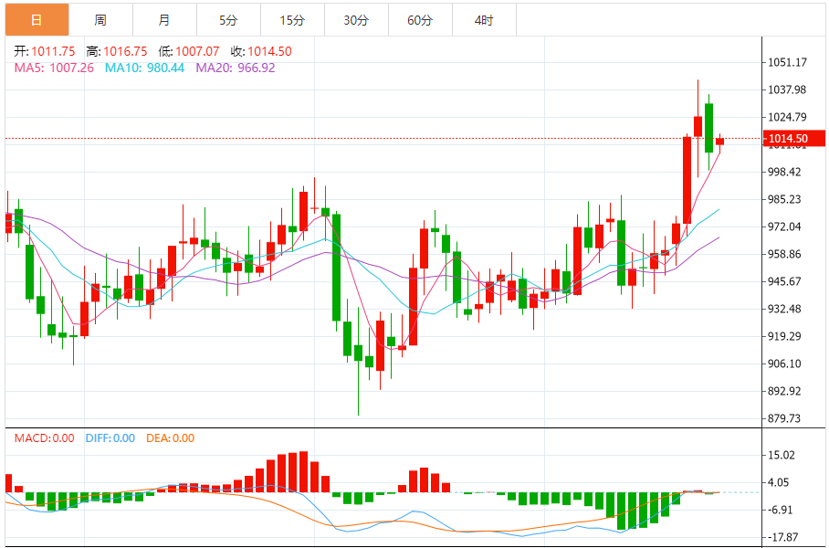Click the 945.67 price axis label

(784, 281)
